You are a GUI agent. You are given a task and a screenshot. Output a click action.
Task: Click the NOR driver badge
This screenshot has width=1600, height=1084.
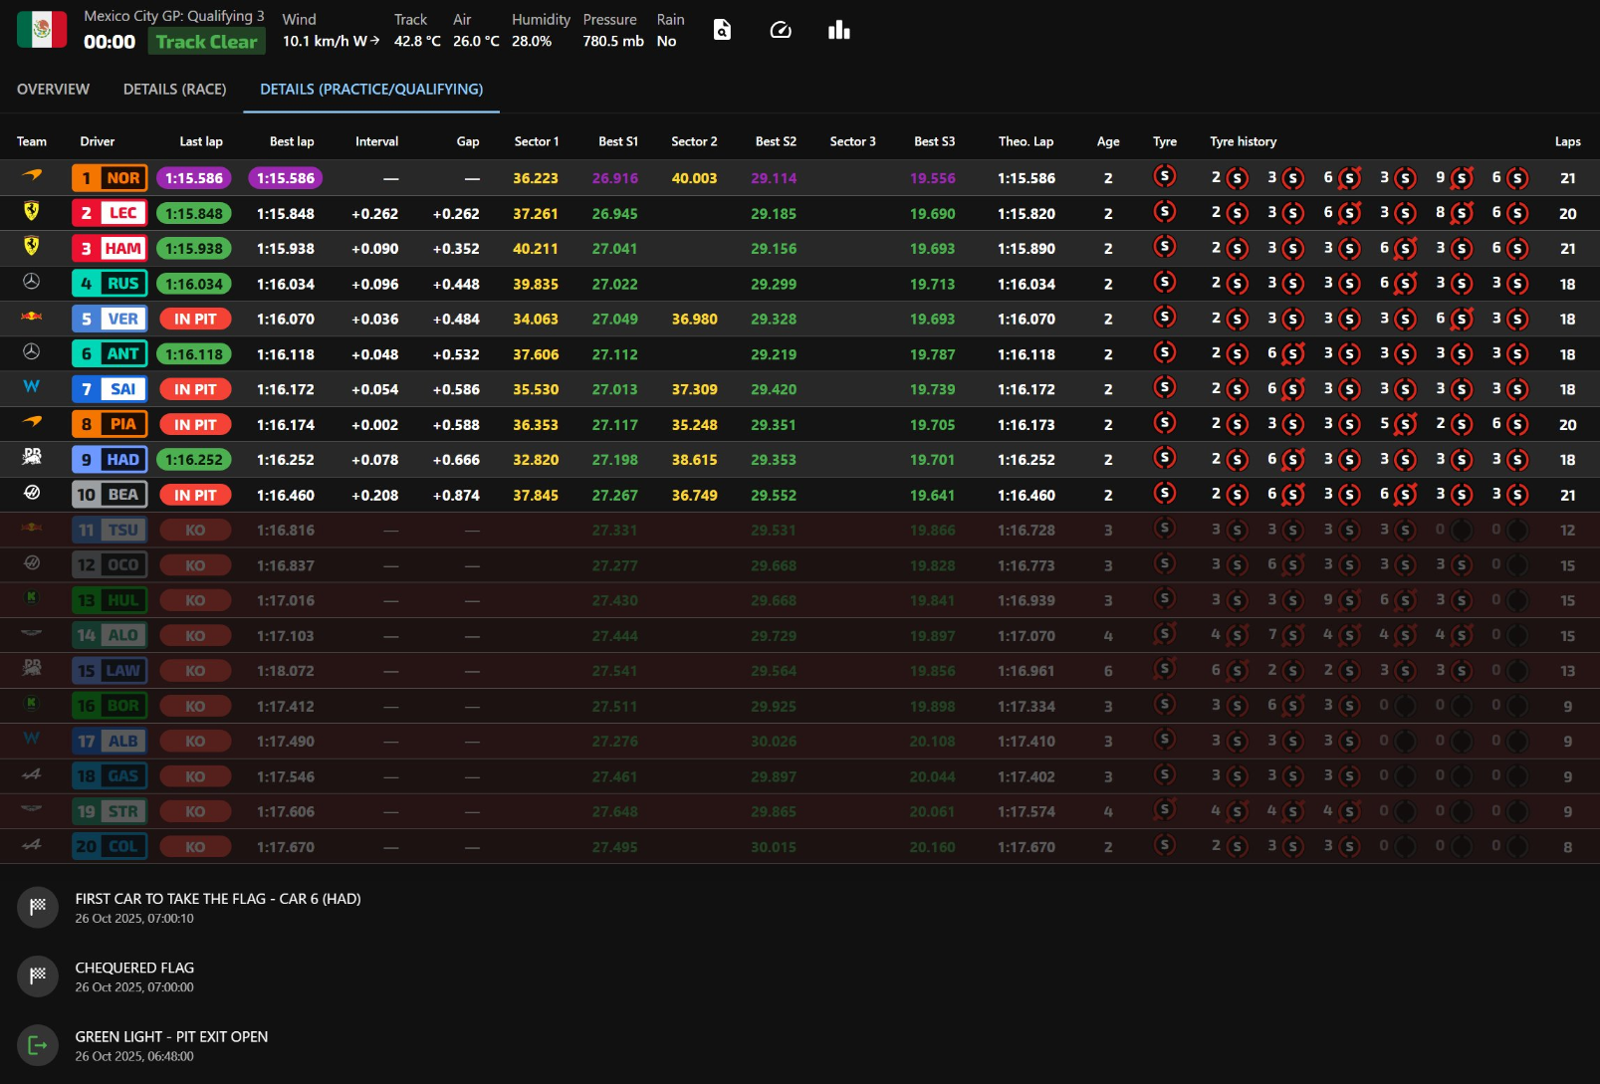click(x=110, y=178)
